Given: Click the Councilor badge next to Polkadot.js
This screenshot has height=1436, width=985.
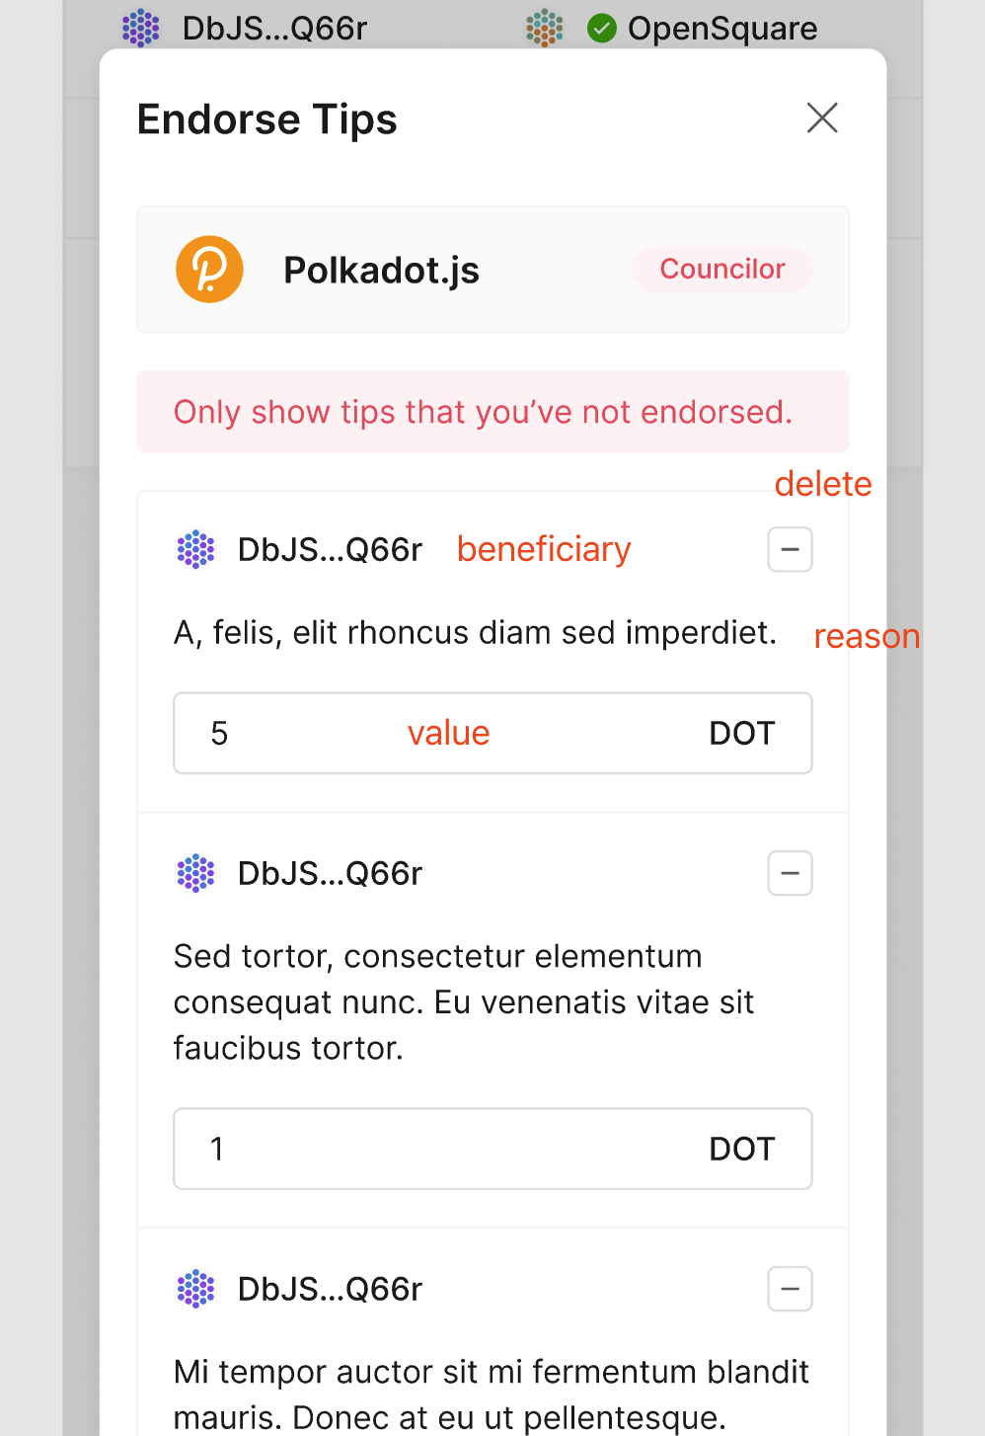Looking at the screenshot, I should tap(721, 269).
